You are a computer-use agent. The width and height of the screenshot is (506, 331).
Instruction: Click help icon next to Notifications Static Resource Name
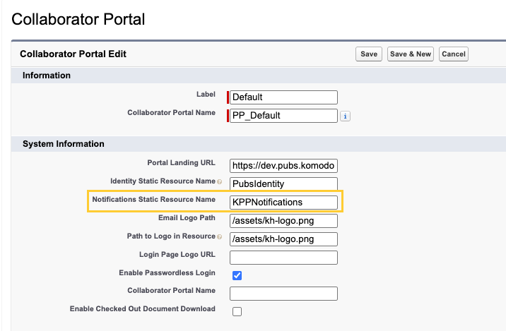click(219, 201)
